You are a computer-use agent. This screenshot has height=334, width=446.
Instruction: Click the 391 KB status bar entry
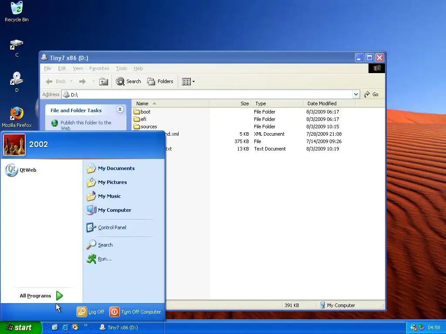pos(291,305)
